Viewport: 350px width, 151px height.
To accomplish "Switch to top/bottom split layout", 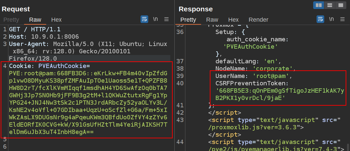I will [330, 5].
